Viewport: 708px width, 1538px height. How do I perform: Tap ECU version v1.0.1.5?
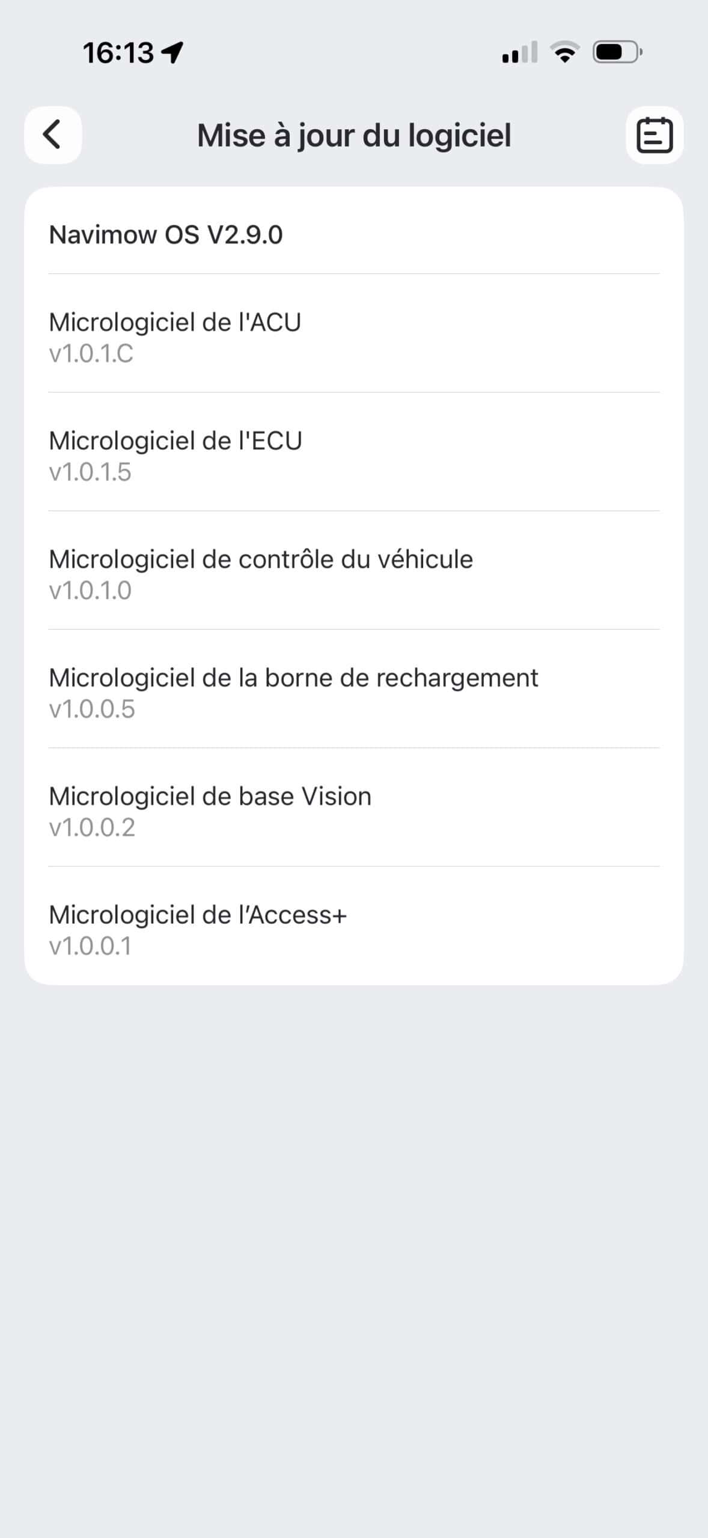90,472
